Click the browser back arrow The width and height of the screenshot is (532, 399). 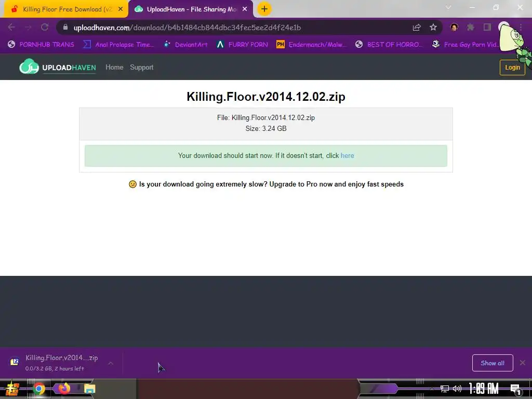11,27
